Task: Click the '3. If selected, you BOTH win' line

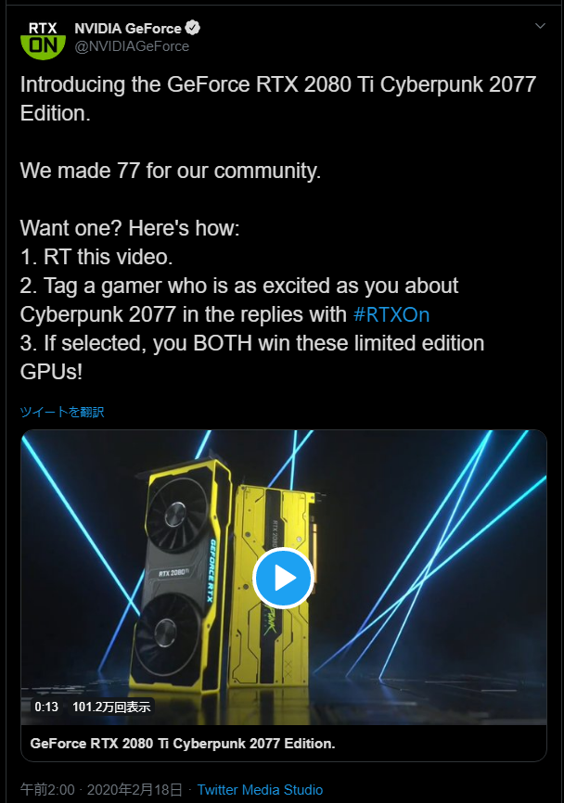Action: point(252,343)
